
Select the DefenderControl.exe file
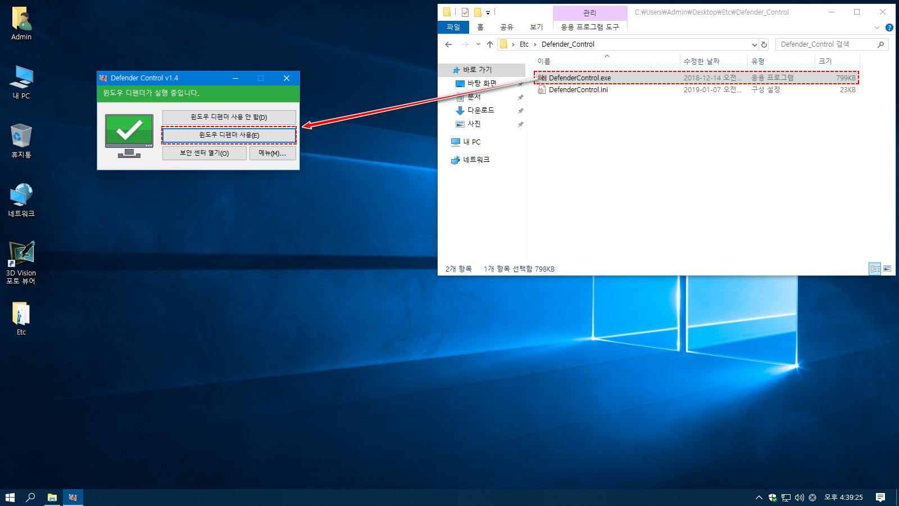(x=696, y=78)
